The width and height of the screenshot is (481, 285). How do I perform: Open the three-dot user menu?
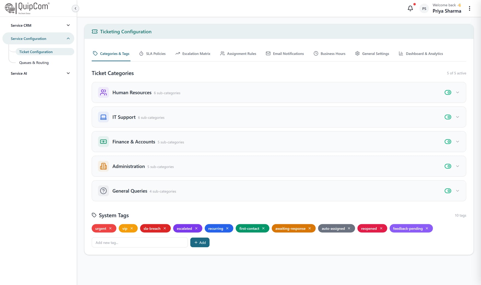coord(470,8)
